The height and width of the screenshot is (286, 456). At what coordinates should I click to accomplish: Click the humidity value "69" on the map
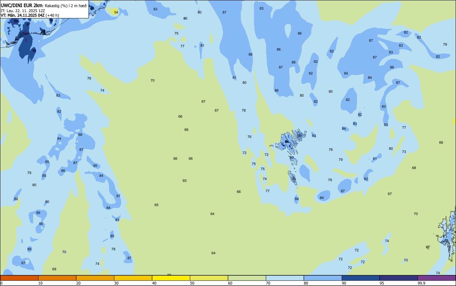[x=54, y=269]
